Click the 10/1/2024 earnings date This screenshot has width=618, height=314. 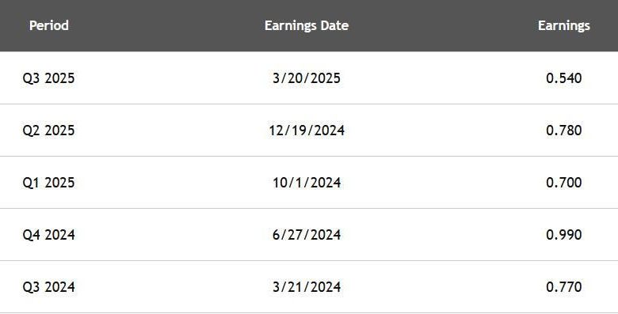(x=307, y=183)
